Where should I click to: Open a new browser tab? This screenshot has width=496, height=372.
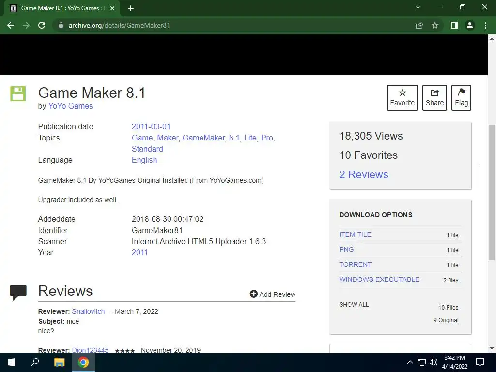131,8
